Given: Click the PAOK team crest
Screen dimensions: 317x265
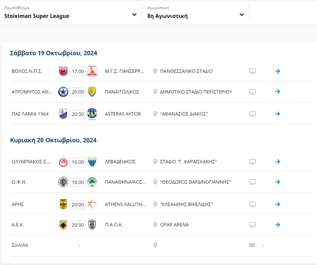Looking at the screenshot, I should 92,225.
